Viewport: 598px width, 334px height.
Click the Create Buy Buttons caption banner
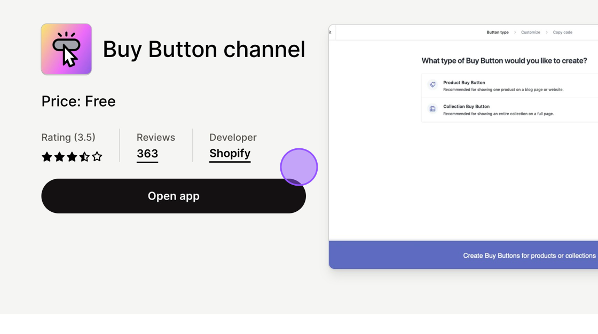(463, 255)
